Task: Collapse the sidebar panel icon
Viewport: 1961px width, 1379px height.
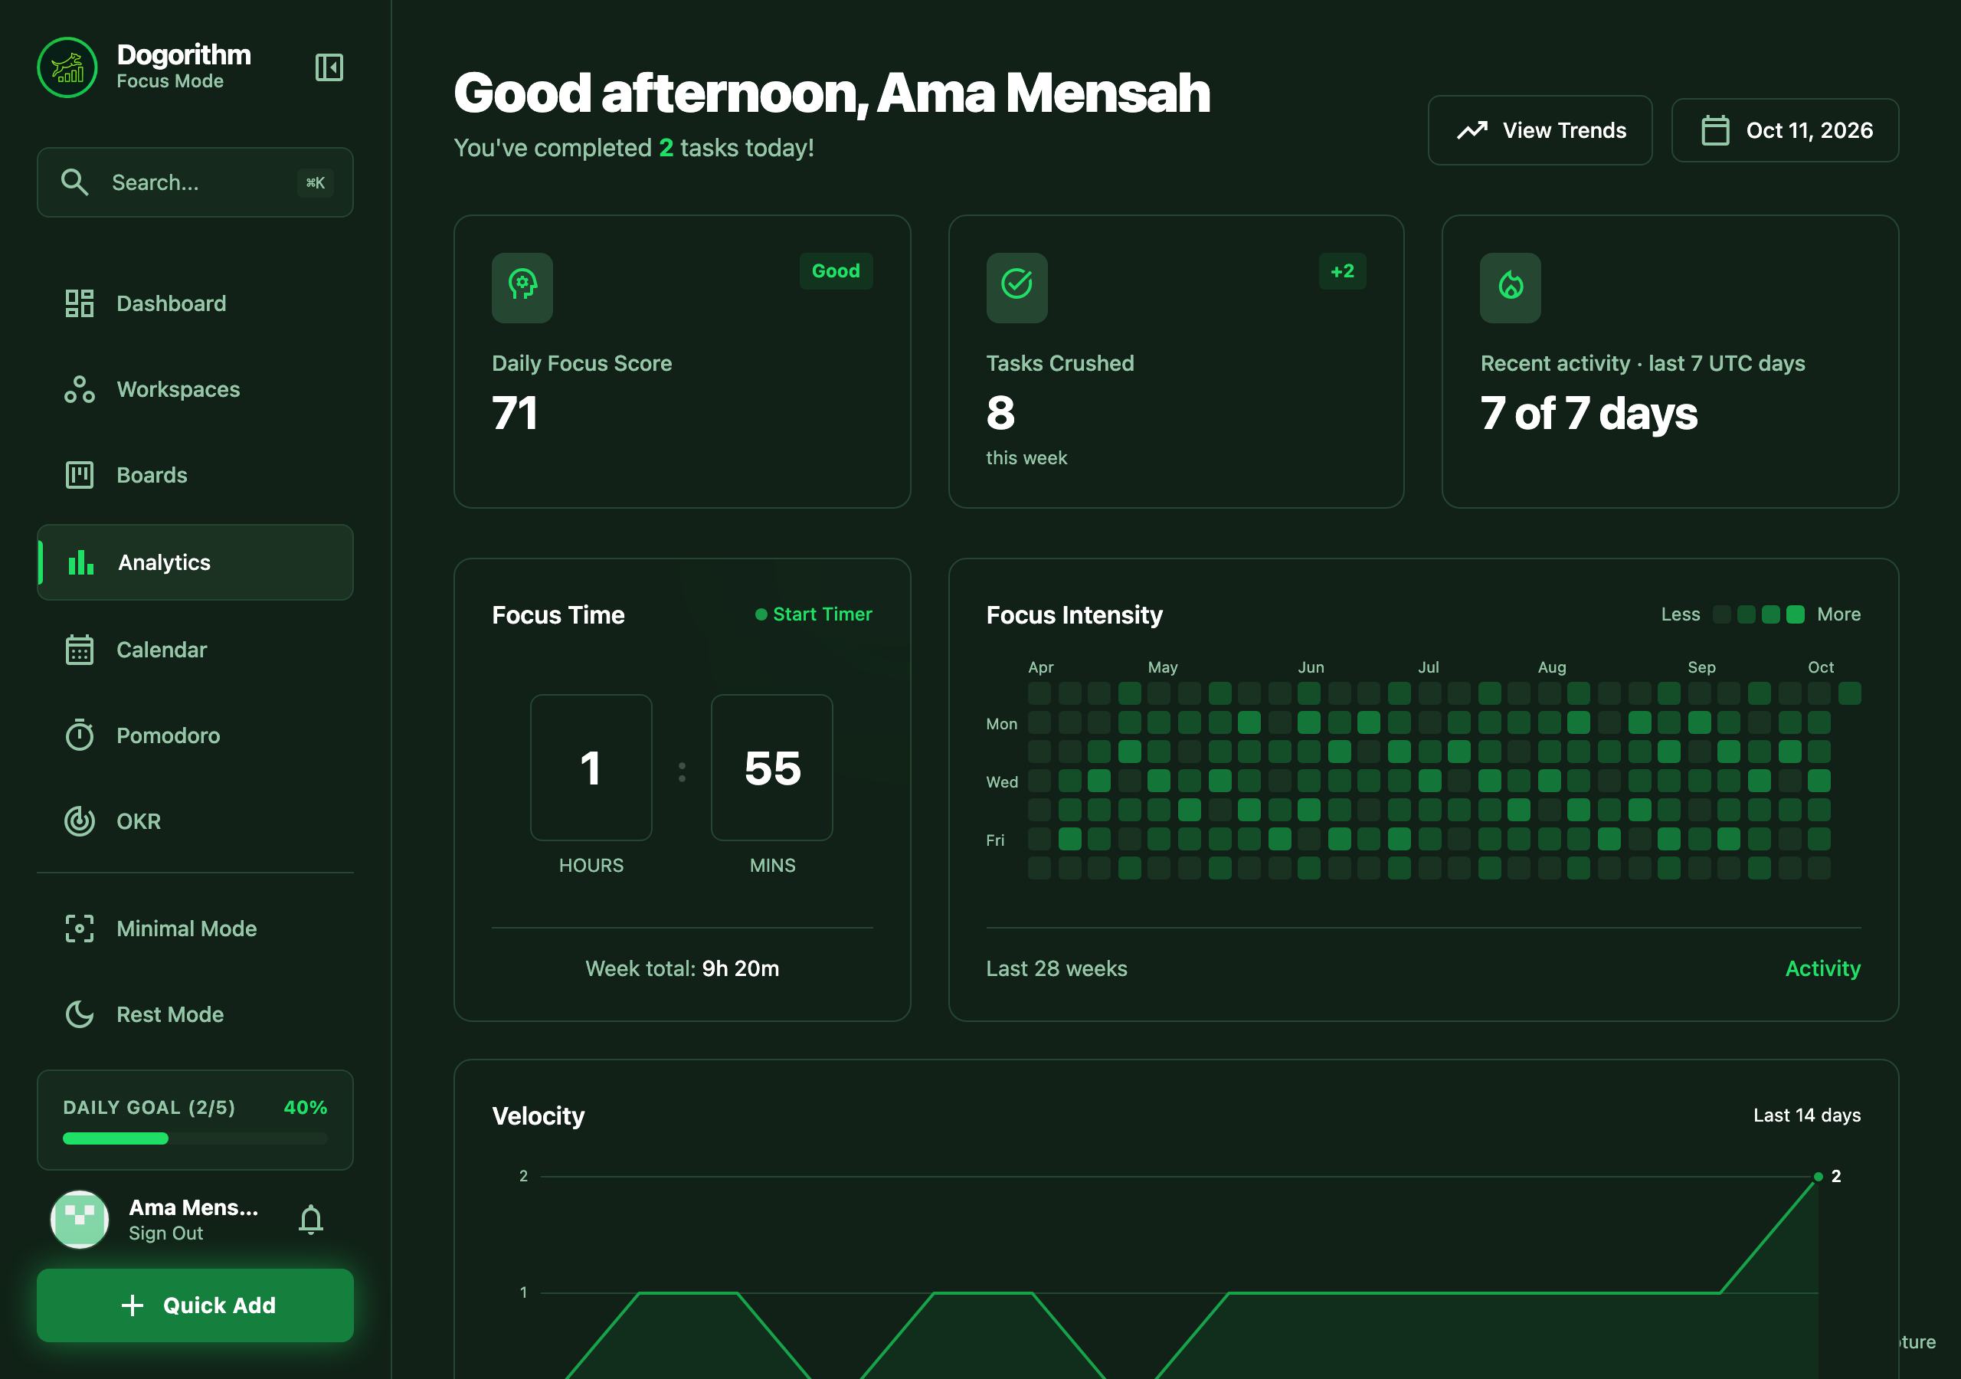Action: (x=329, y=67)
